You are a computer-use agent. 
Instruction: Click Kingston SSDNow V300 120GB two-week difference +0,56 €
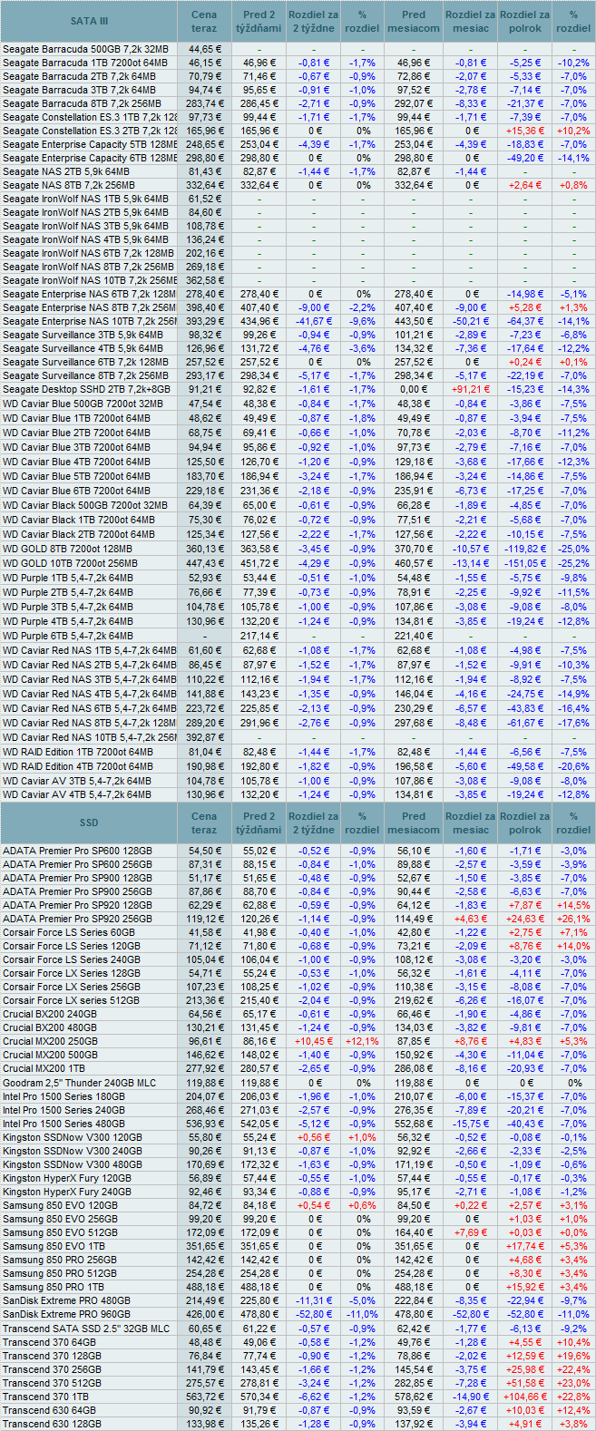click(315, 1136)
